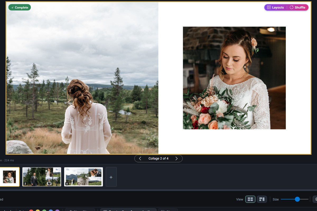Select the currently highlighted collage thumbnail
317x211 pixels.
coord(10,177)
